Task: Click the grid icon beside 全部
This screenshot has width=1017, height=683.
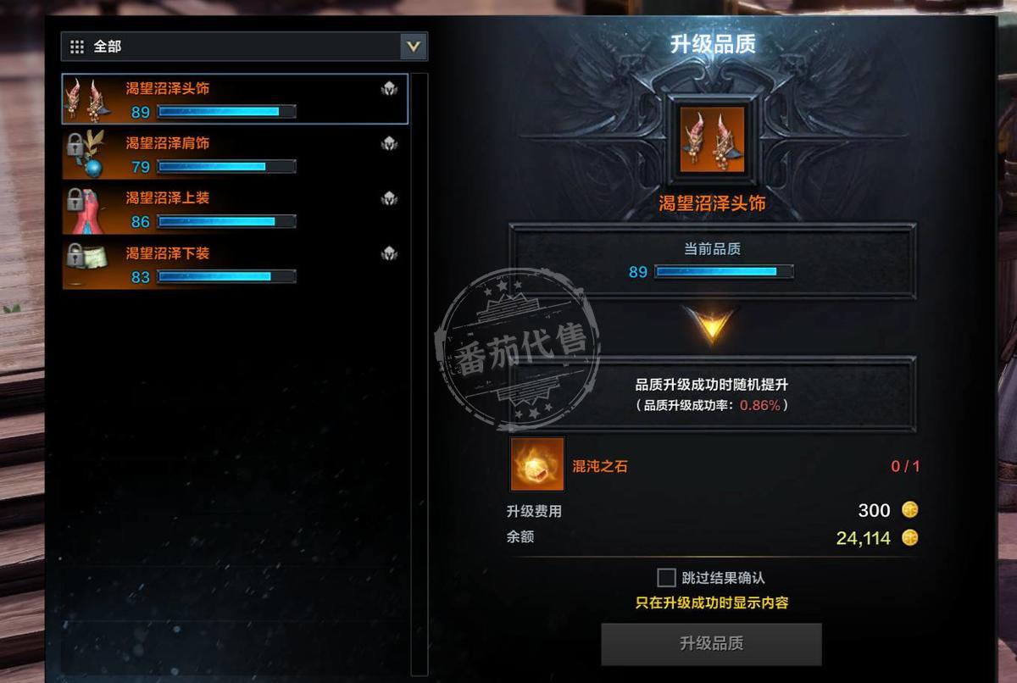Action: point(77,47)
